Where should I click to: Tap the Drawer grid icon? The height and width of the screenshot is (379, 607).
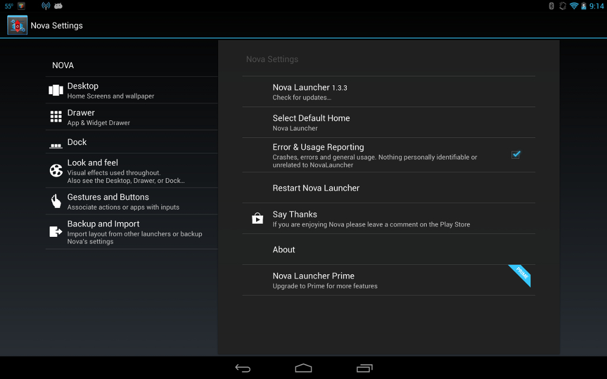(56, 117)
